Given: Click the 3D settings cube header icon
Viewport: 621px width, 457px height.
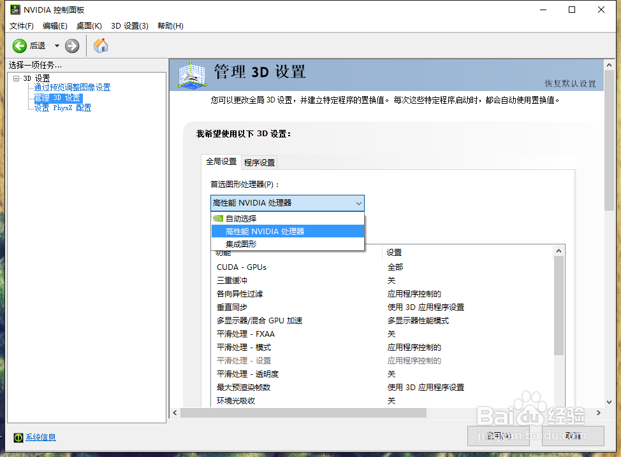Looking at the screenshot, I should click(192, 74).
